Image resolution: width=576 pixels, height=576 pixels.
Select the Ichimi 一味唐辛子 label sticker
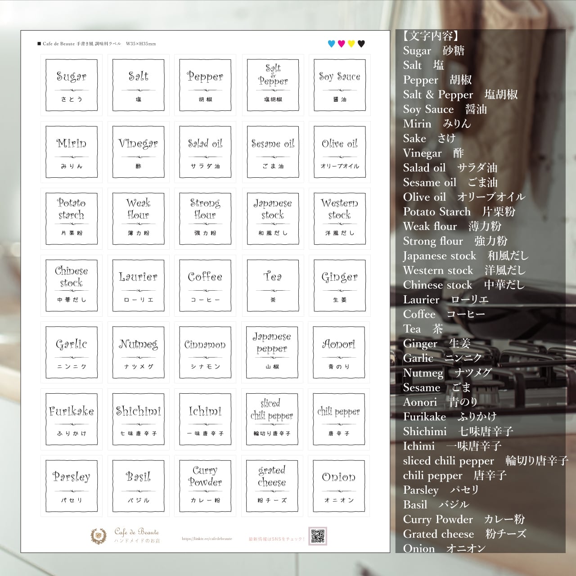(205, 419)
